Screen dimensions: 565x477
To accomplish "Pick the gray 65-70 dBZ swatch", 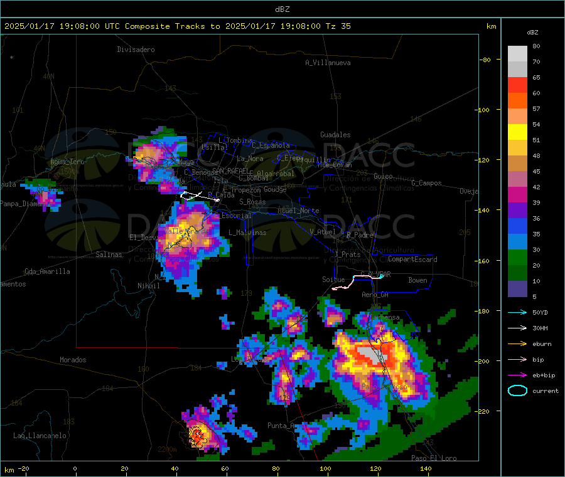I will pyautogui.click(x=517, y=70).
